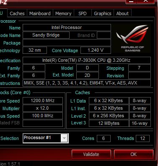
Task: Click the Core Voltage value 1.240 V
Action: click(x=96, y=50)
